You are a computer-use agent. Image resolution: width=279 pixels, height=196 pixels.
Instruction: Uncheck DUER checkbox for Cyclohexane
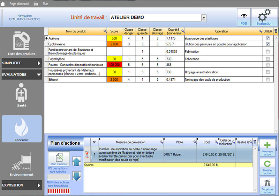pyautogui.click(x=267, y=44)
